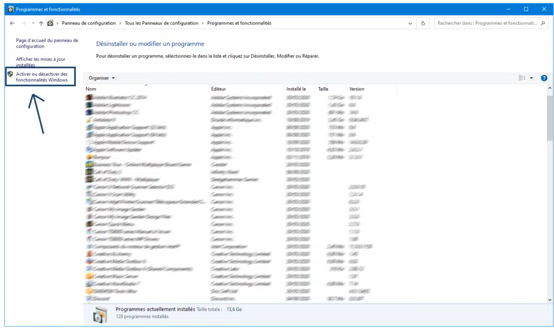Click the scrollbar up arrow

click(x=550, y=88)
